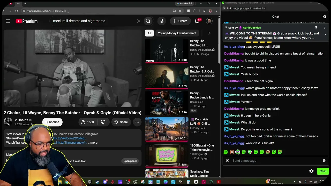
Task: Run the YouTube search with magnifier button
Action: click(148, 21)
